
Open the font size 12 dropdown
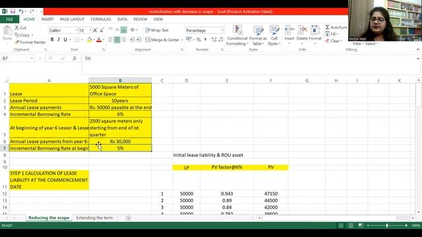90,30
